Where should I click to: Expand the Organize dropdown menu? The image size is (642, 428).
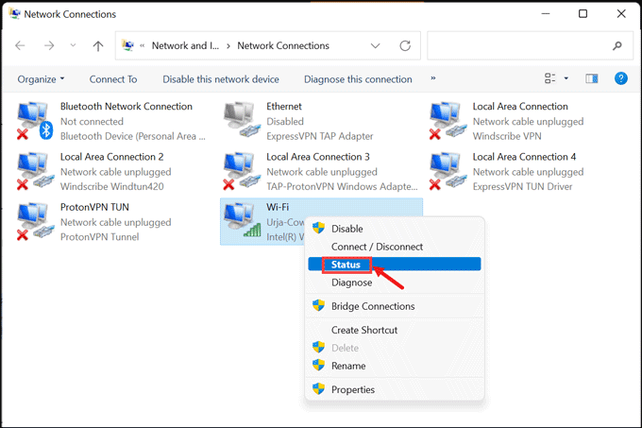coord(41,79)
